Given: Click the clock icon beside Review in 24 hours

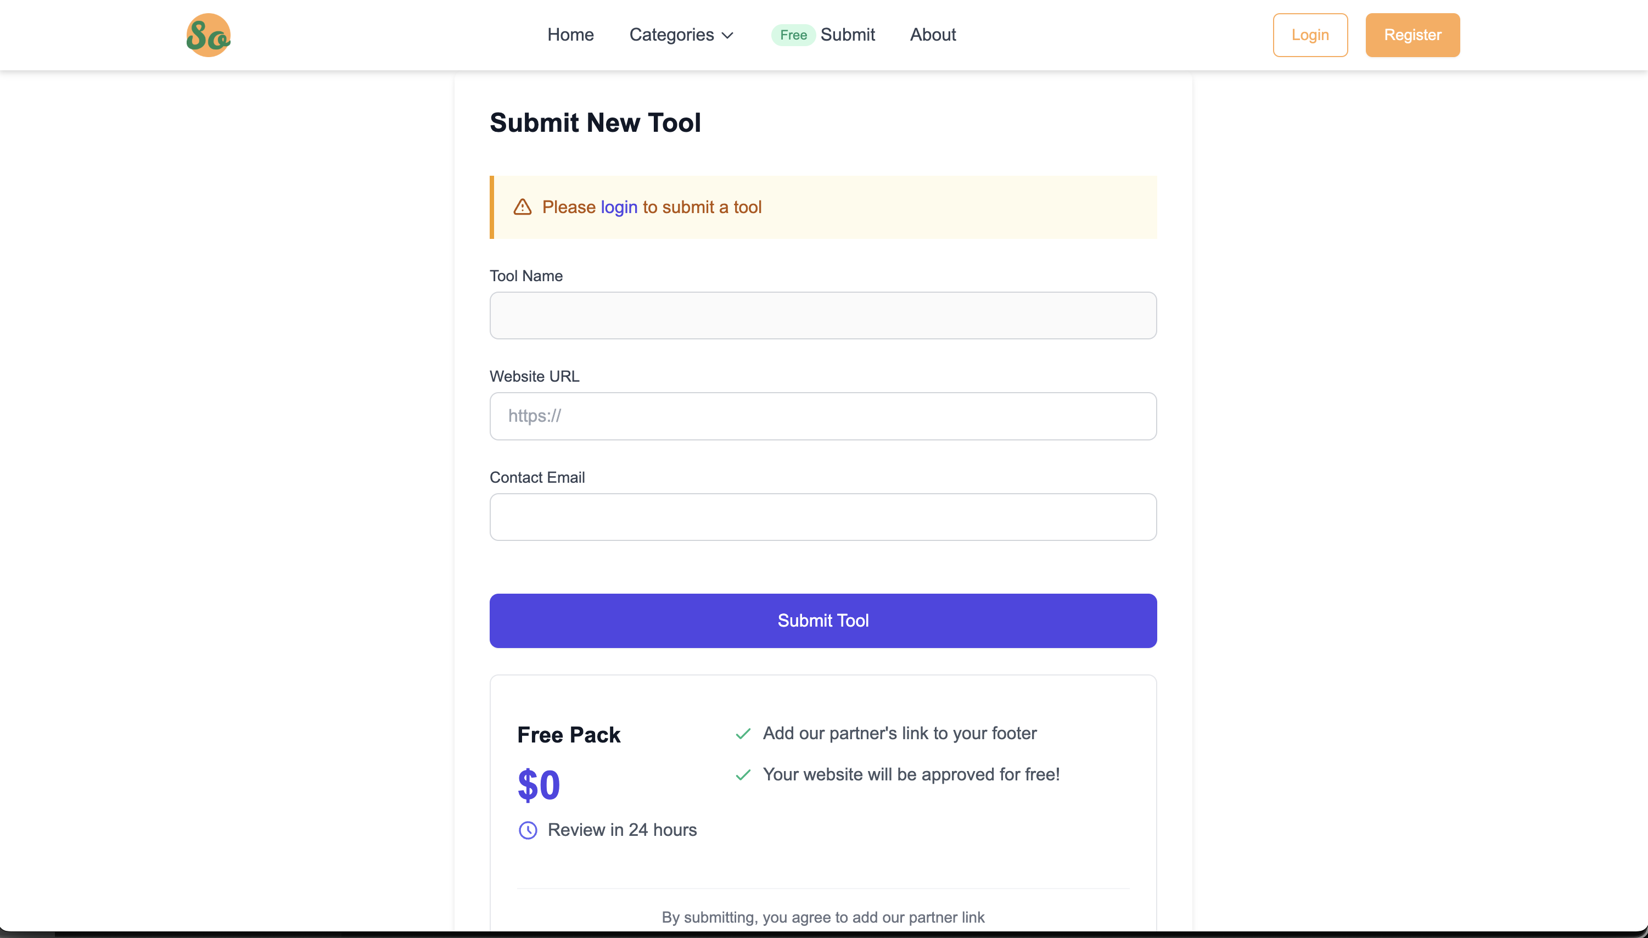Looking at the screenshot, I should coord(528,830).
